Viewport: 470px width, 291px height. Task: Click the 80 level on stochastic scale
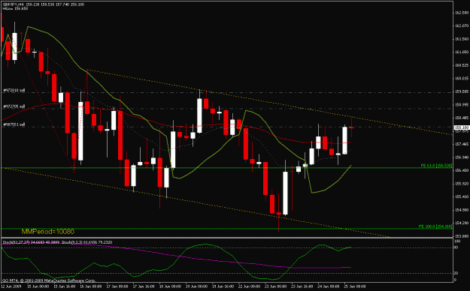(456, 247)
